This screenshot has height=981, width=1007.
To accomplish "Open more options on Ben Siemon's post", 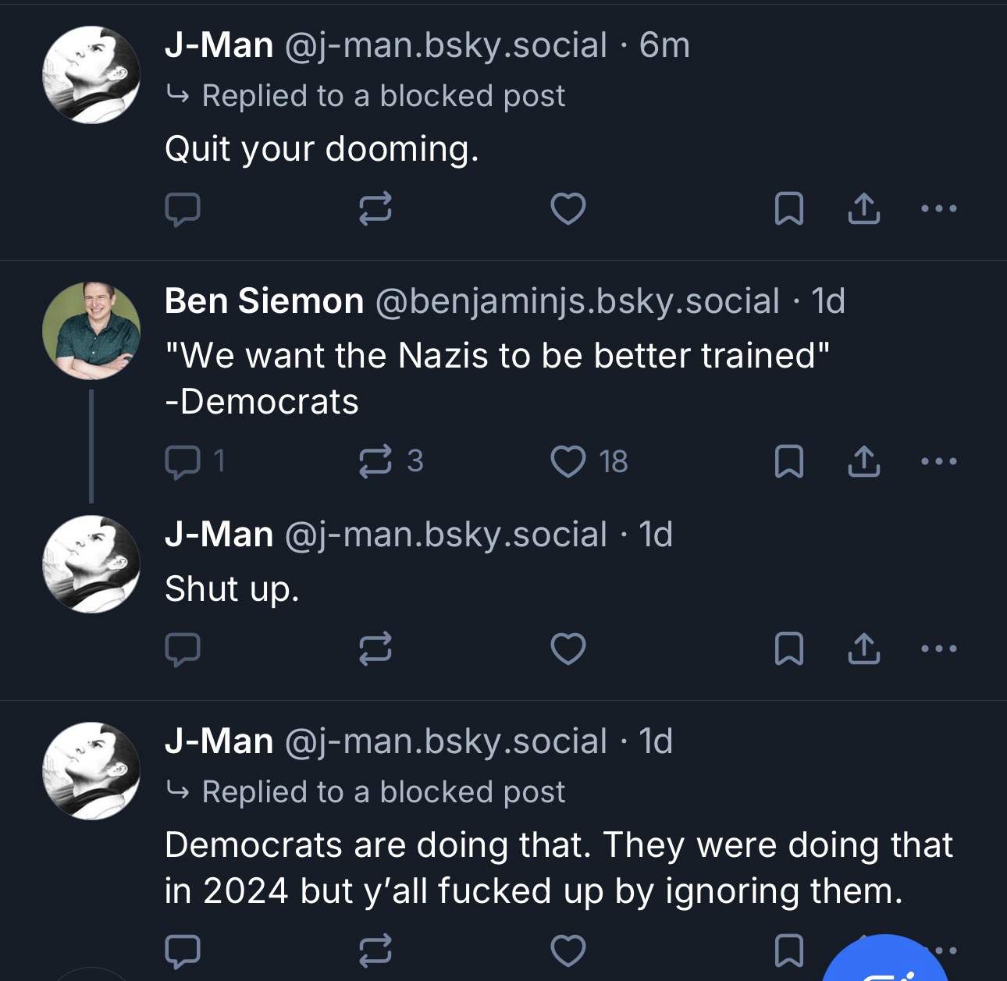I will point(938,461).
